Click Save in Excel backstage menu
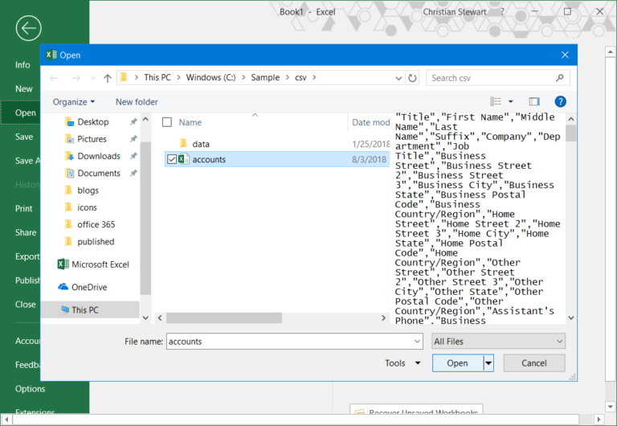 [x=24, y=137]
